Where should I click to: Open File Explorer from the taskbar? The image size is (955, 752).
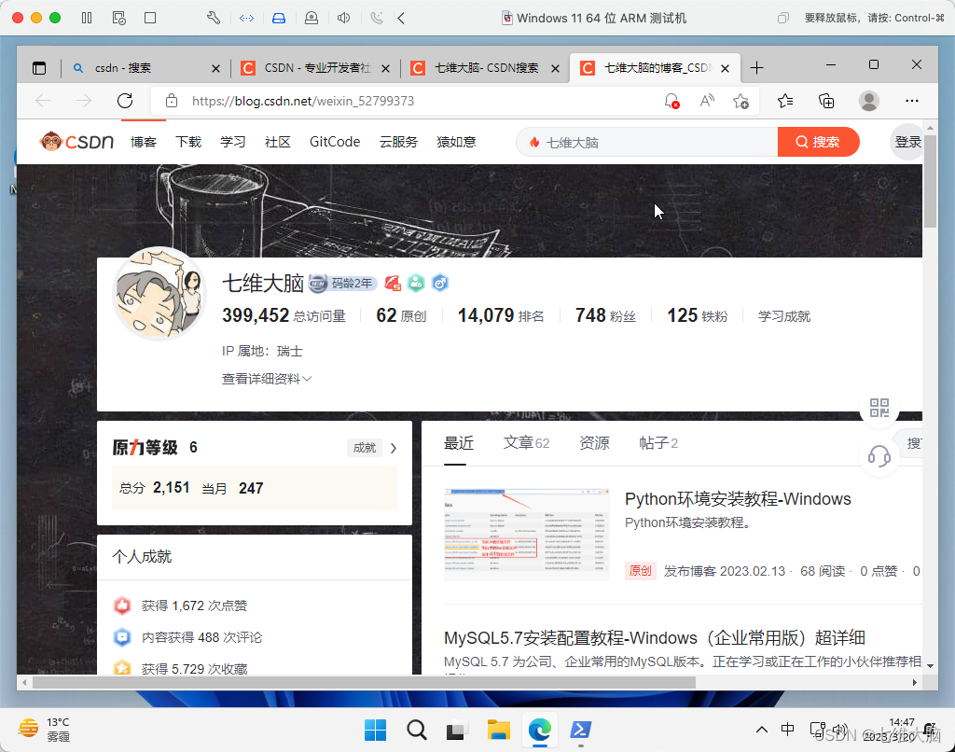coord(498,730)
